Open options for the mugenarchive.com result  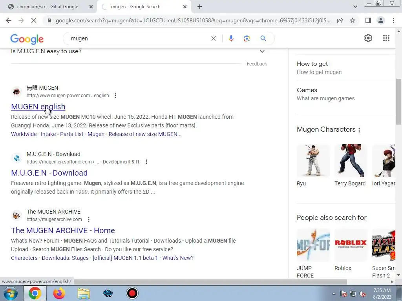point(88,219)
